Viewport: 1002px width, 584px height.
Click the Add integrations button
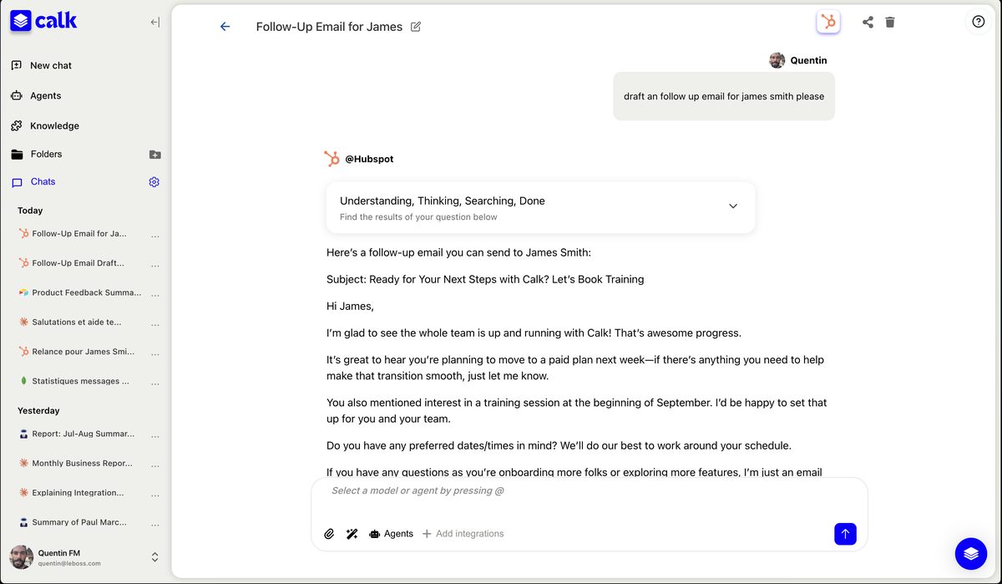coord(463,533)
